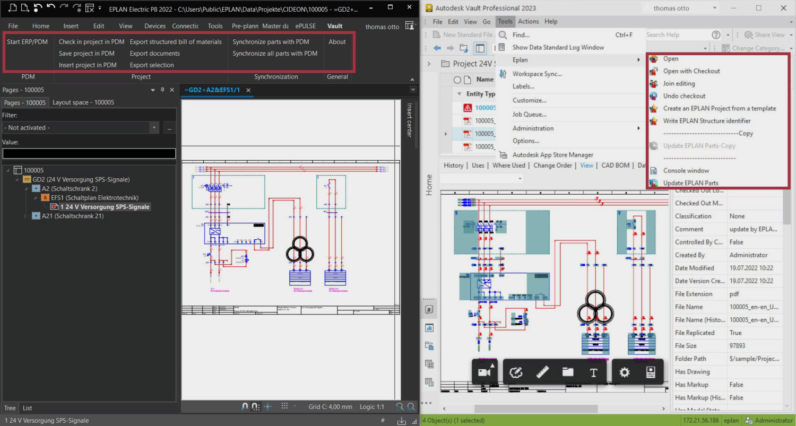Expand the A21 (Schaltschrank 21) node

tap(27, 216)
